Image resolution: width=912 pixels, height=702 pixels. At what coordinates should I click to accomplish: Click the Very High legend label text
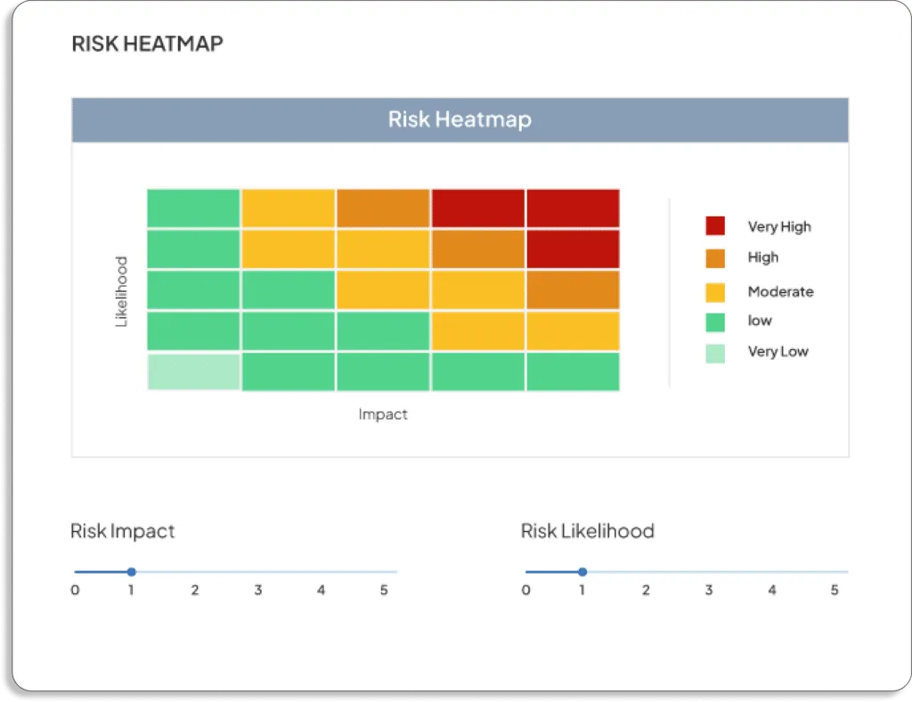(778, 226)
